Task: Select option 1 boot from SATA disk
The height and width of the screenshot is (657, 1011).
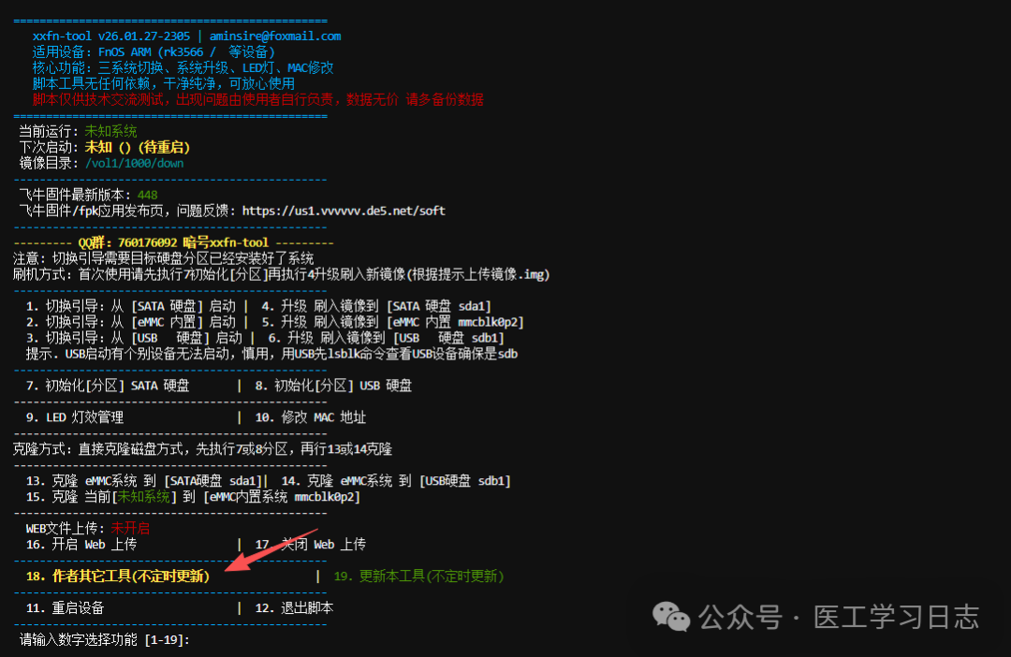Action: coord(130,306)
